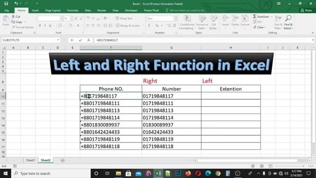Select cell +8801642424433
Viewport: 316px width, 178px height.
tap(111, 132)
